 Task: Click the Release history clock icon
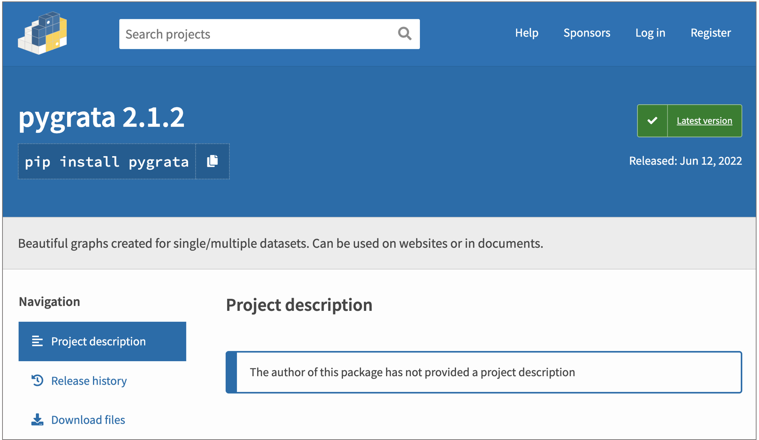click(37, 380)
